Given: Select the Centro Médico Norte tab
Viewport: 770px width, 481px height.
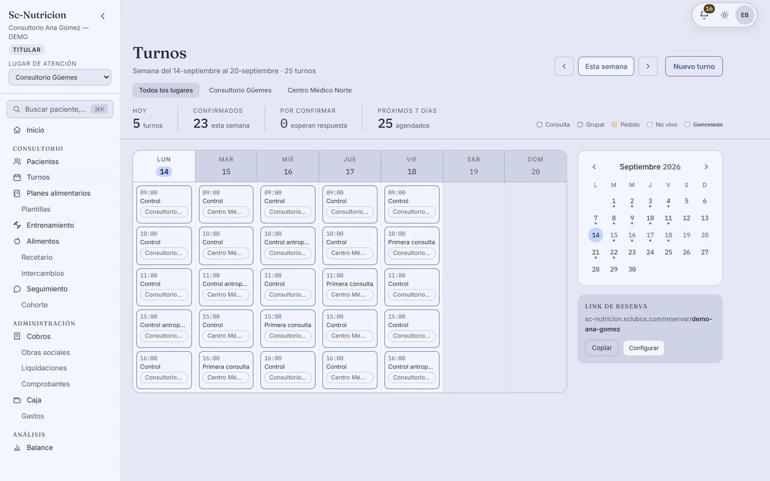Looking at the screenshot, I should pyautogui.click(x=320, y=90).
